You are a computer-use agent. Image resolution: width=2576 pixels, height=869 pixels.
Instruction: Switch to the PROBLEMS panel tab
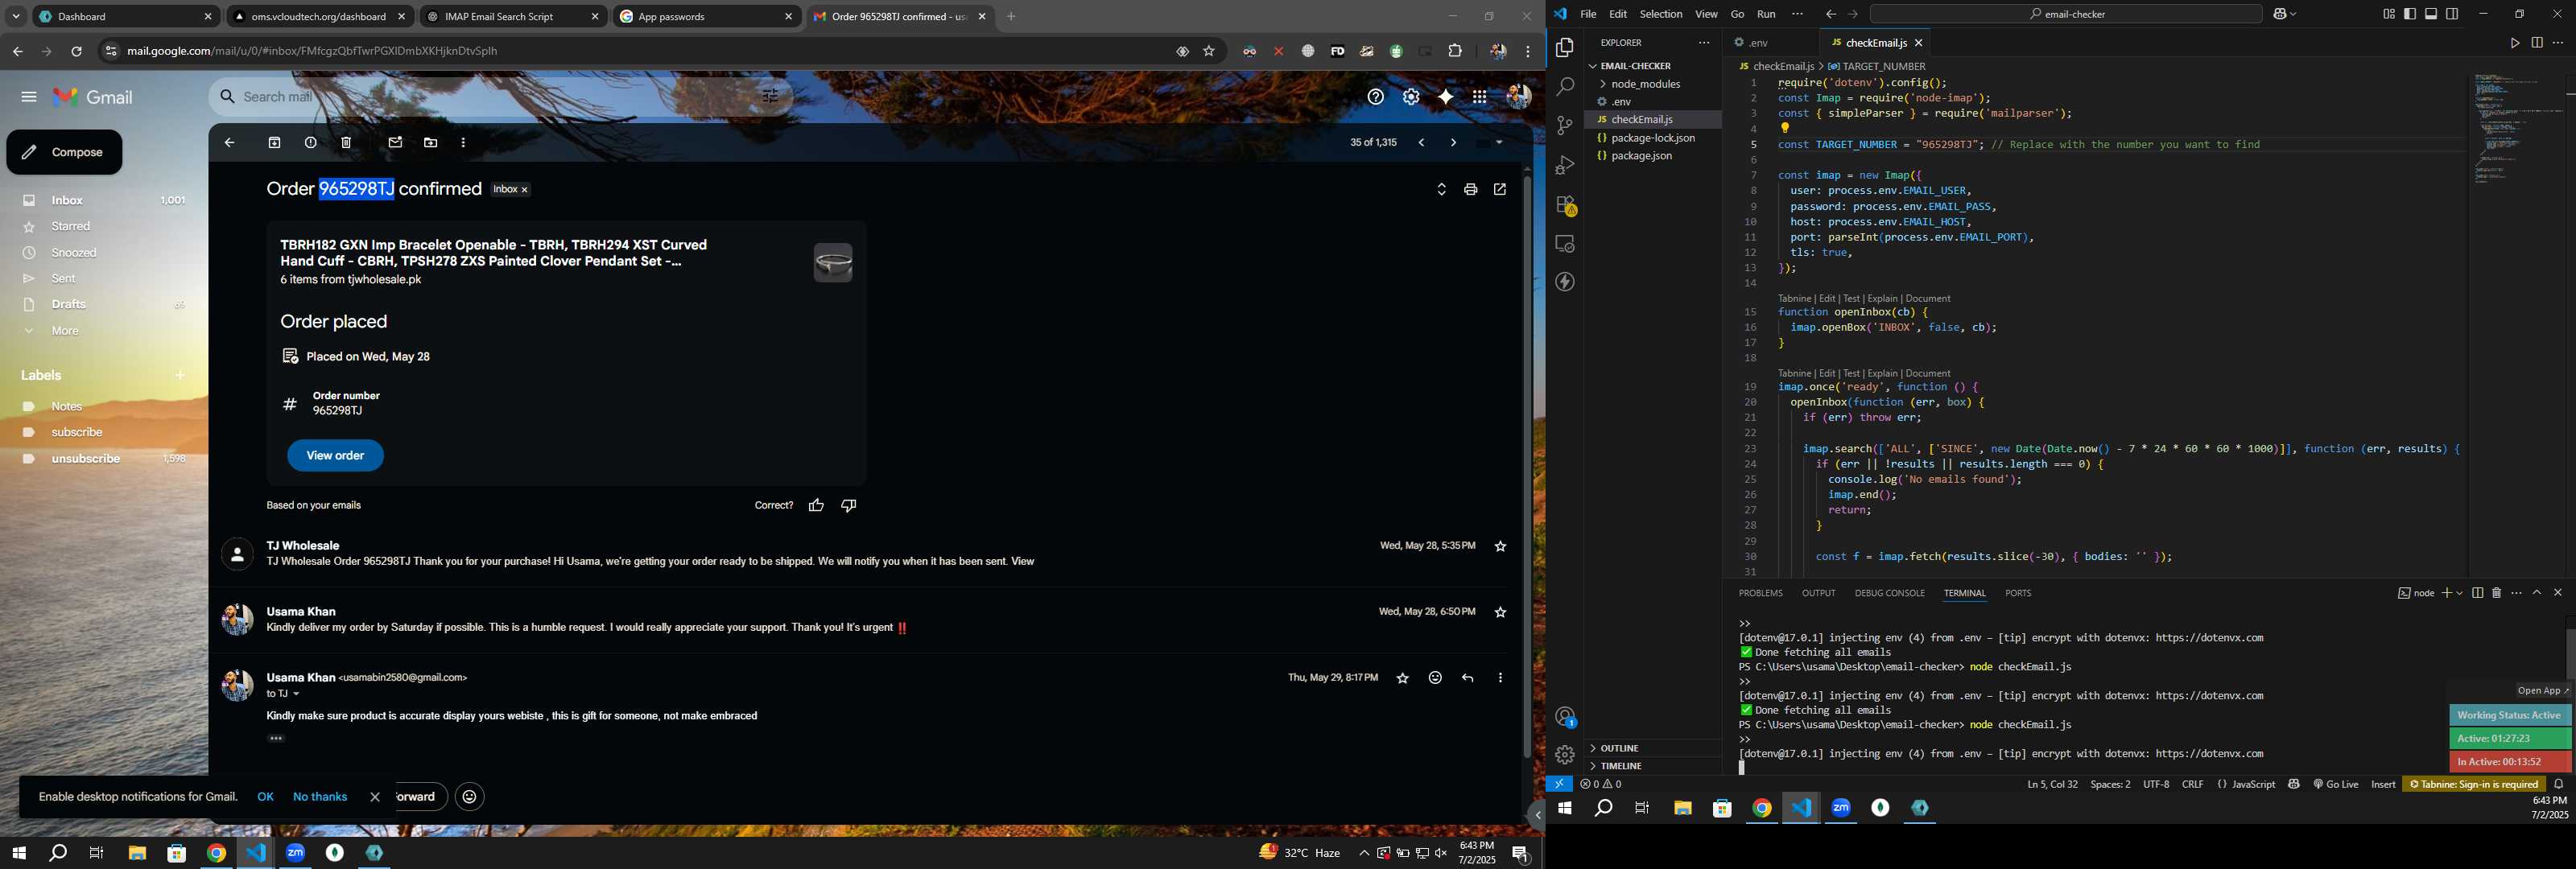tap(1760, 593)
